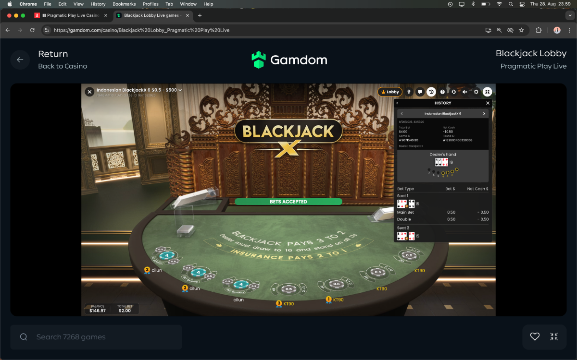Image resolution: width=577 pixels, height=360 pixels.
Task: Expand the Indonesian BlackjackX 6 table dropdown
Action: pos(139,90)
